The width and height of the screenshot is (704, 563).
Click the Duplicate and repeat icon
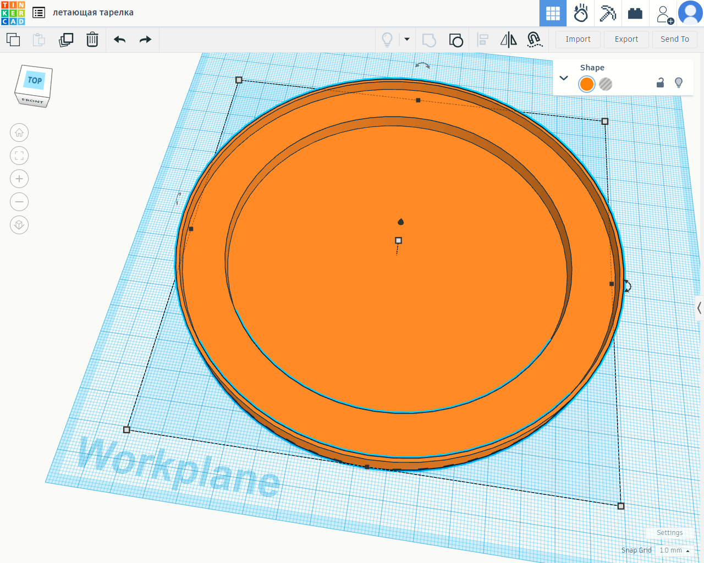pos(66,40)
